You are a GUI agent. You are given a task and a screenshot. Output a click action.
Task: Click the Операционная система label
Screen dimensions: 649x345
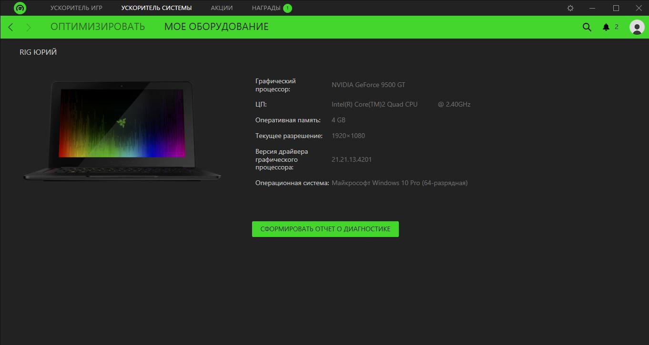tap(293, 183)
